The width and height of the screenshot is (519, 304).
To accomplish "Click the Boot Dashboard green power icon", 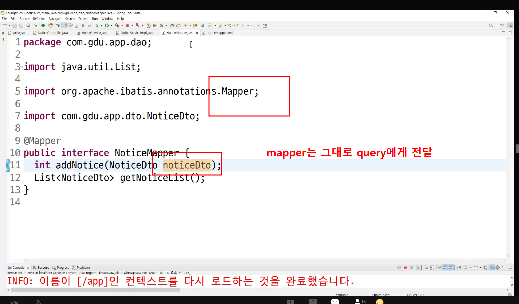I will (x=43, y=25).
